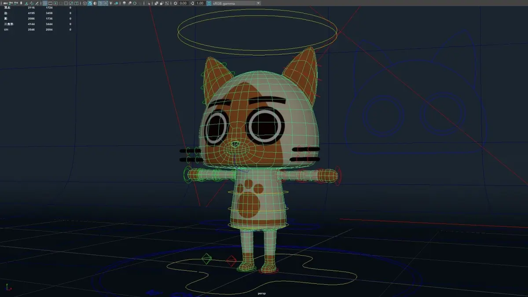The height and width of the screenshot is (297, 528).
Task: Click the X-Ray Joints icon
Action: coord(167,3)
